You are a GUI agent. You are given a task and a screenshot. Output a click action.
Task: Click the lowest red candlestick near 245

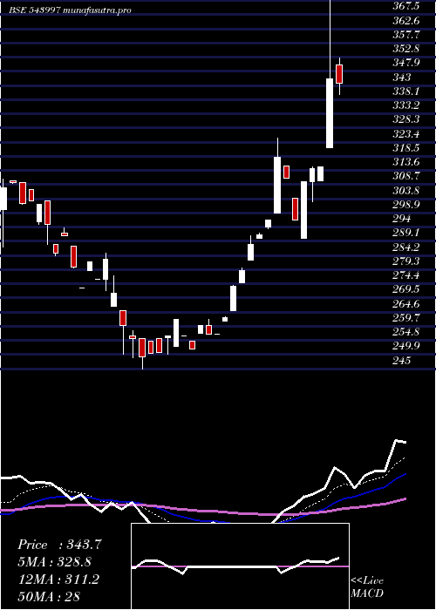tap(142, 348)
